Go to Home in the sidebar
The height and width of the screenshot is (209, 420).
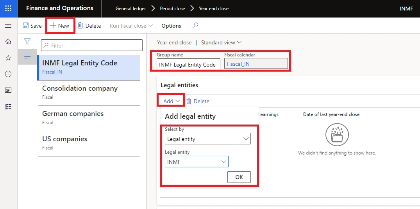coord(8,41)
